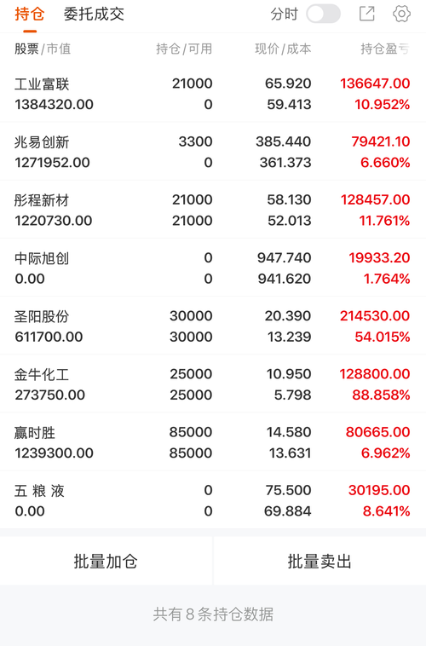Open the 兆易创新 holding row

[x=213, y=152]
